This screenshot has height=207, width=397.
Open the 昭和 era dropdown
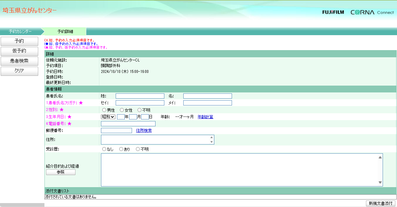(x=108, y=117)
